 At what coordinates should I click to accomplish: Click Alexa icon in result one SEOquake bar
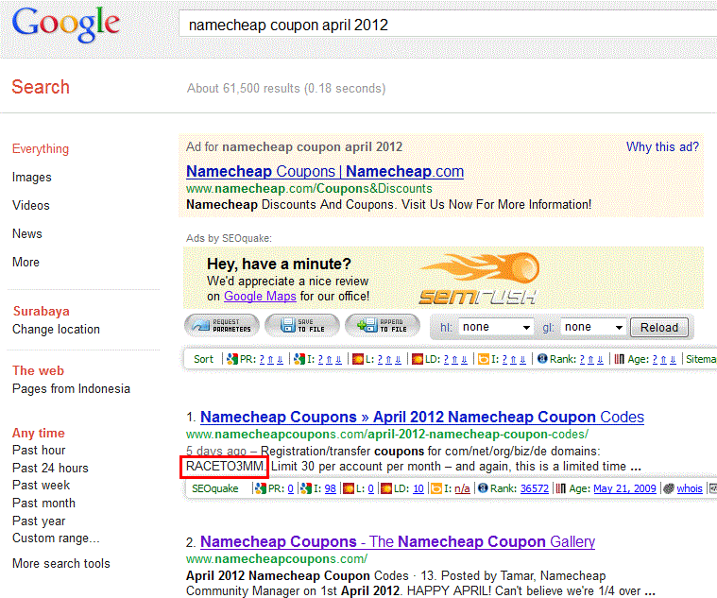click(x=483, y=488)
